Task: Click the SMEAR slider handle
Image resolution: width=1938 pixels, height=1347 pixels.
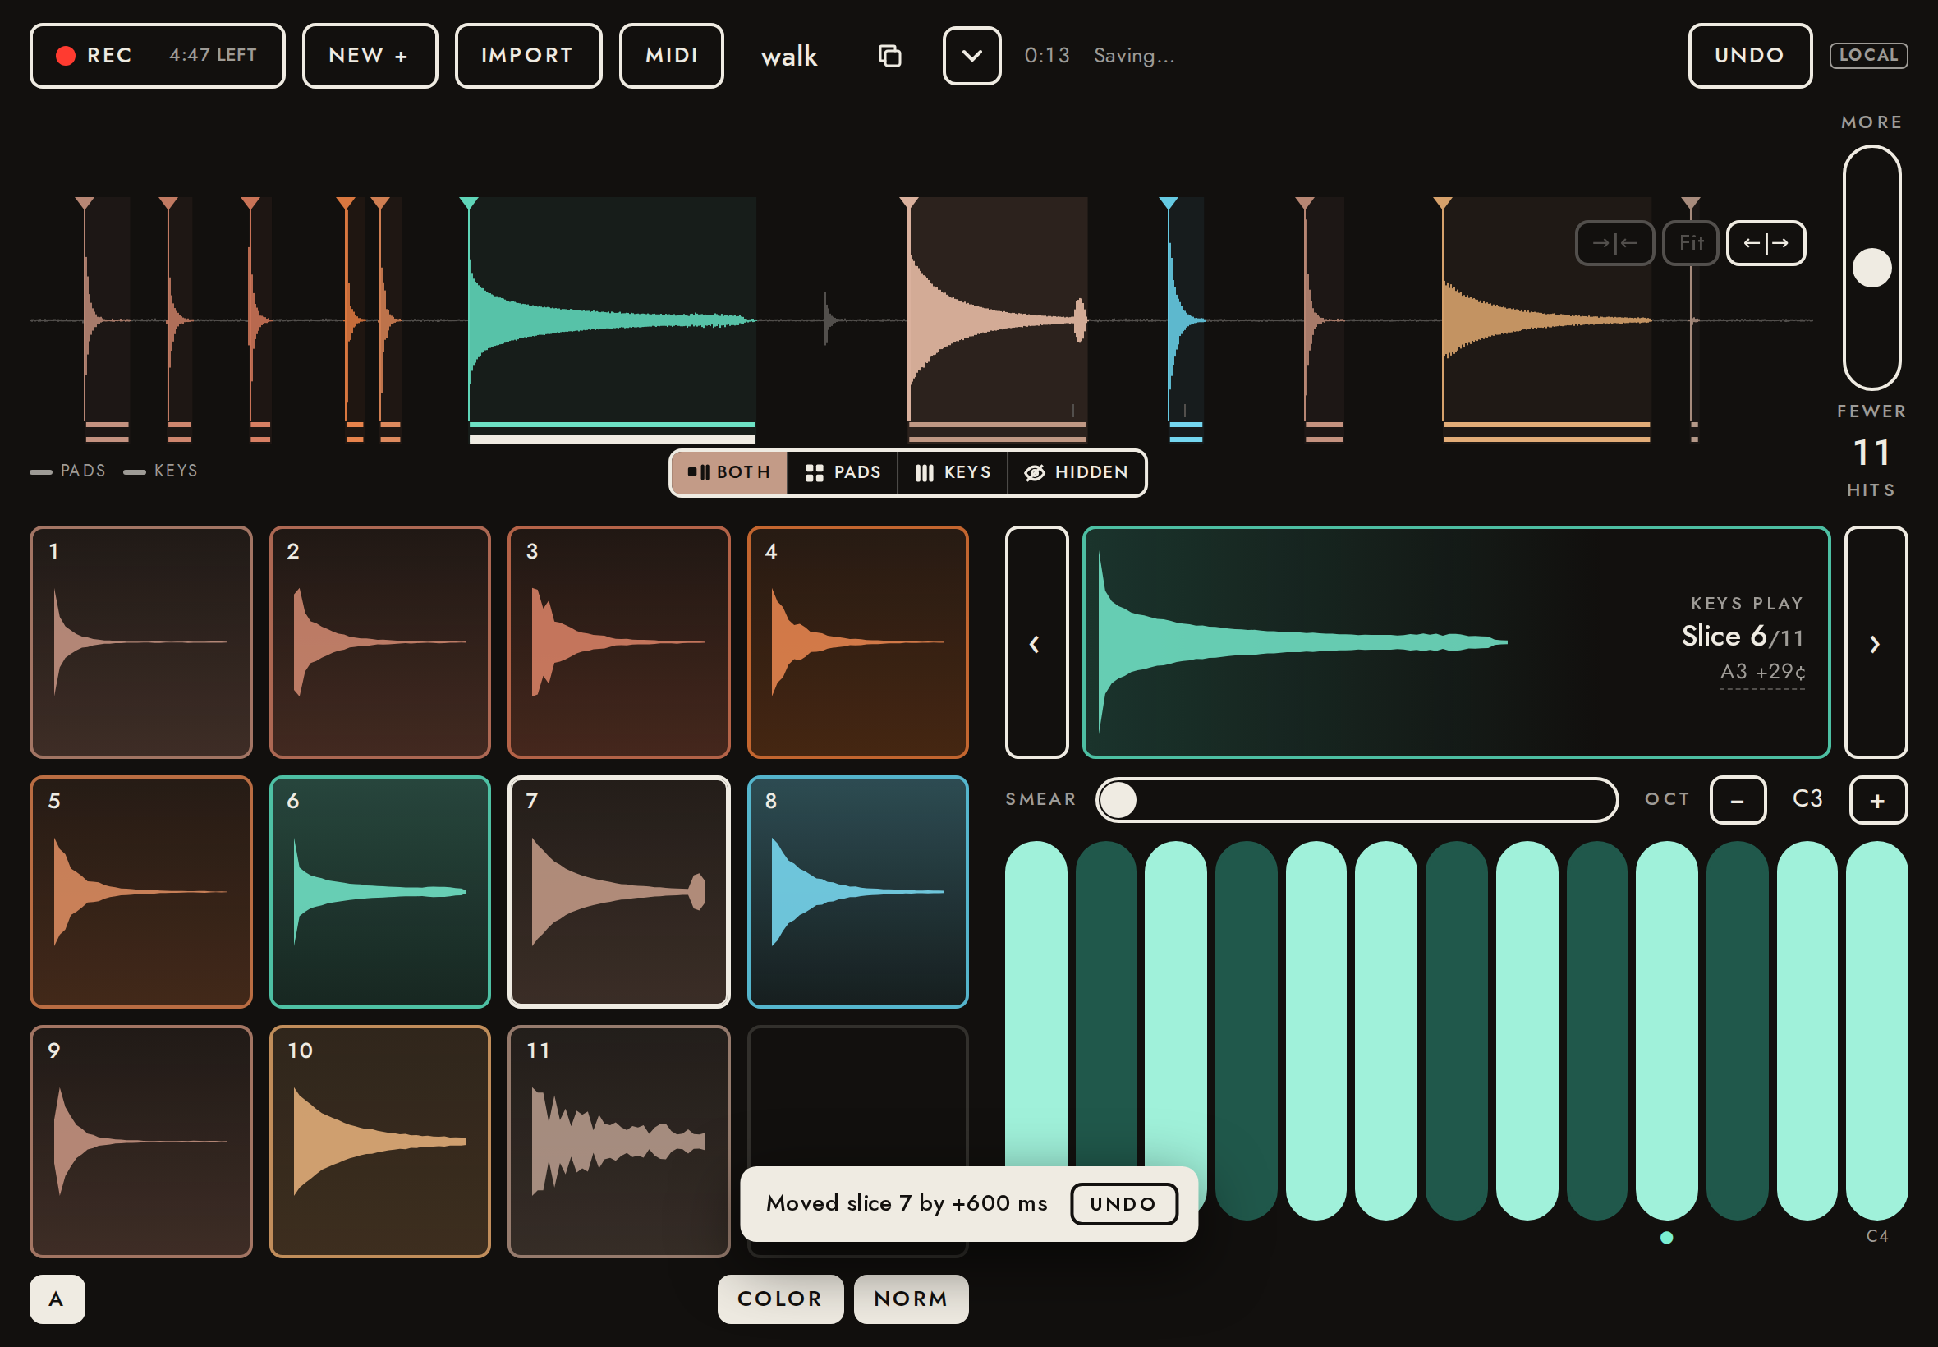Action: (x=1118, y=800)
